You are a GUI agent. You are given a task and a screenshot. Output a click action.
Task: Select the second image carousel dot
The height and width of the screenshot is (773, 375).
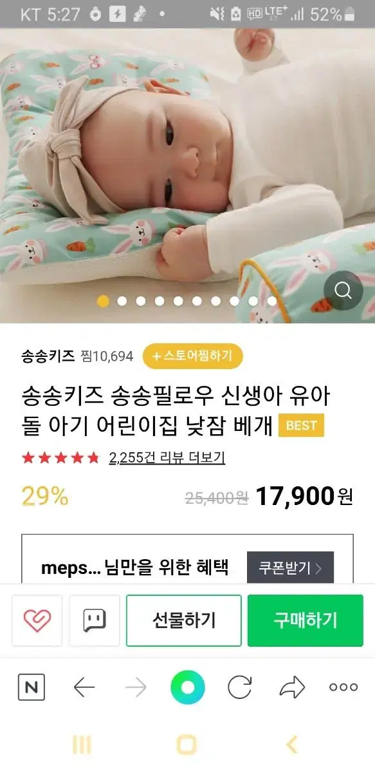tap(122, 301)
